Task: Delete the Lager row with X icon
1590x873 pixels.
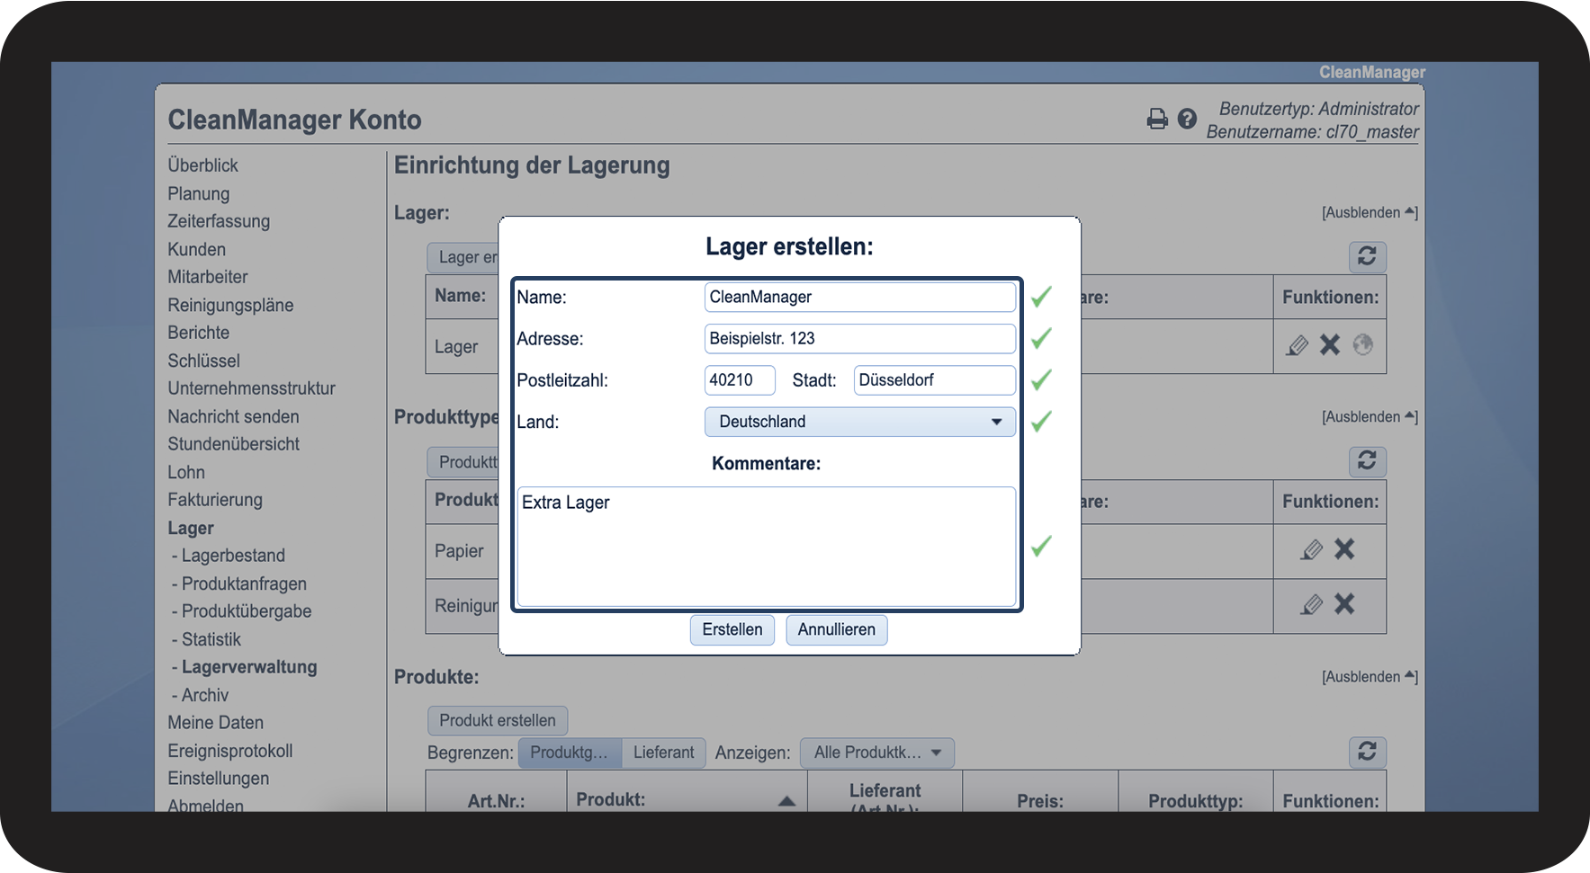Action: [x=1330, y=345]
